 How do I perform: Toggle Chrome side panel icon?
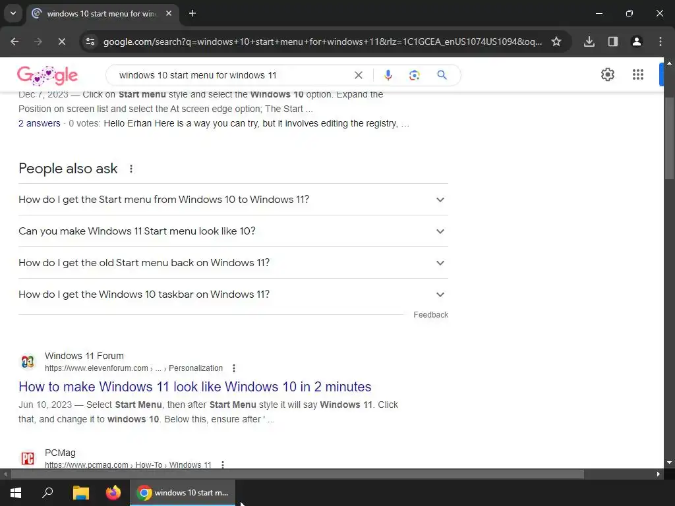612,42
